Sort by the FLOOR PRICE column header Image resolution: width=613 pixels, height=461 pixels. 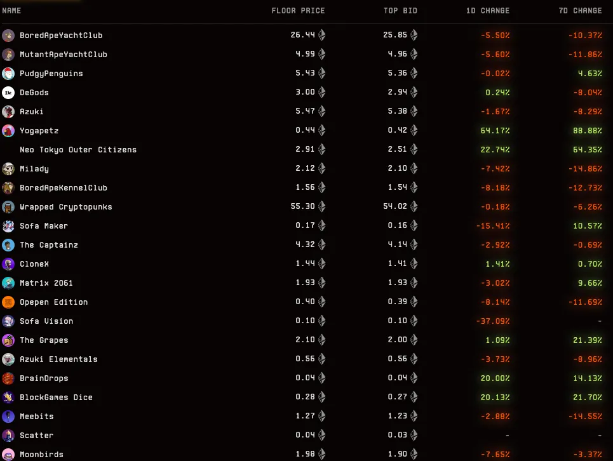pyautogui.click(x=299, y=11)
